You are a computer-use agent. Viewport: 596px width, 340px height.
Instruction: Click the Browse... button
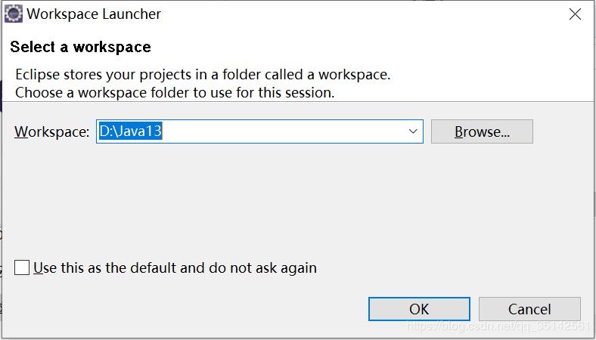click(482, 131)
